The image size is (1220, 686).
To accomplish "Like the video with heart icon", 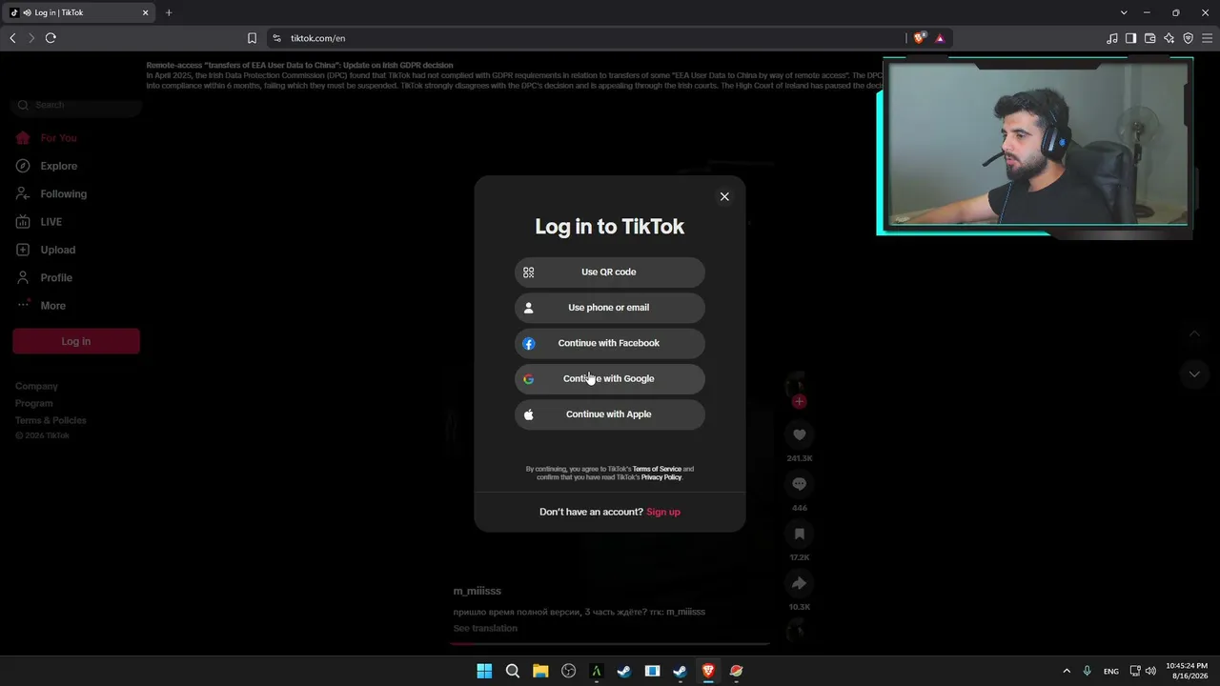I will click(800, 435).
